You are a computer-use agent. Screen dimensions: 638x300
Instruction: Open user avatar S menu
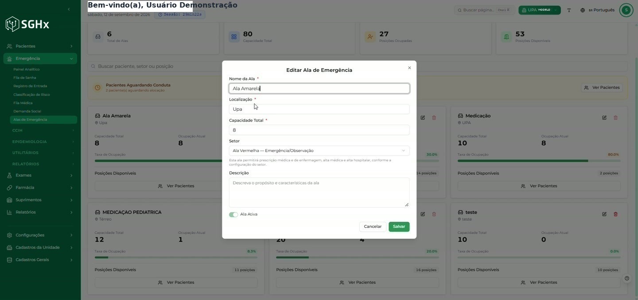point(626,10)
